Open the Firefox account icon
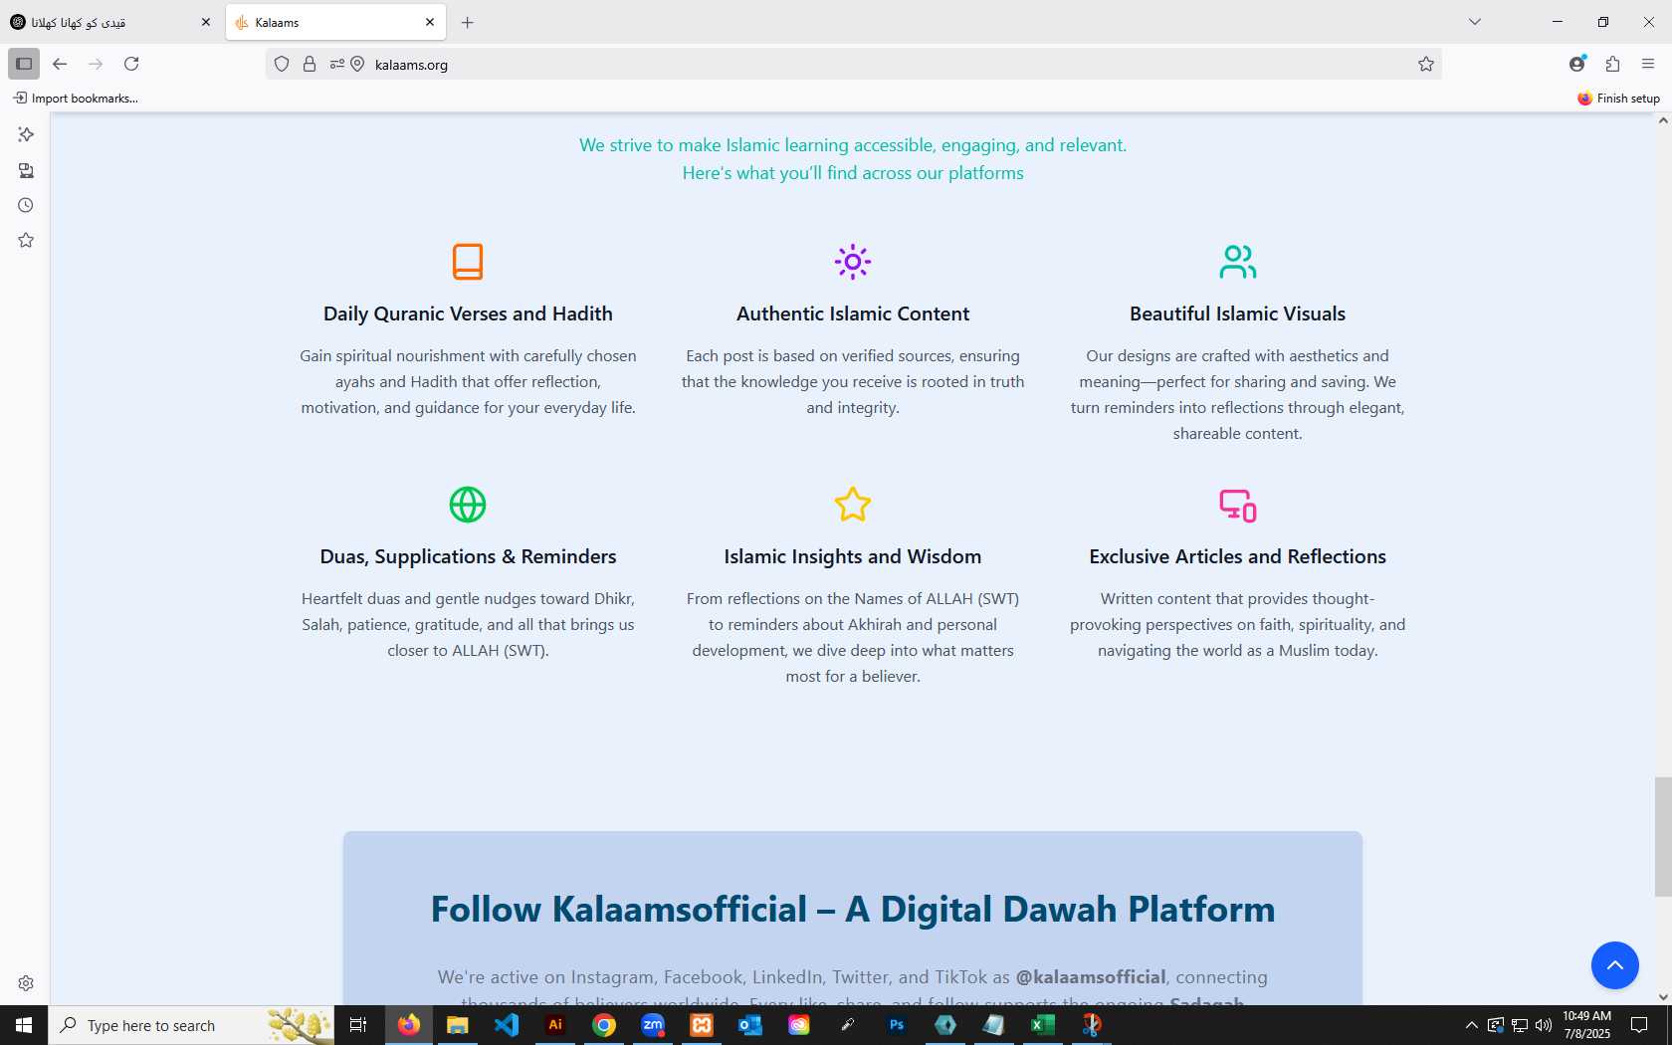1672x1045 pixels. pyautogui.click(x=1577, y=64)
